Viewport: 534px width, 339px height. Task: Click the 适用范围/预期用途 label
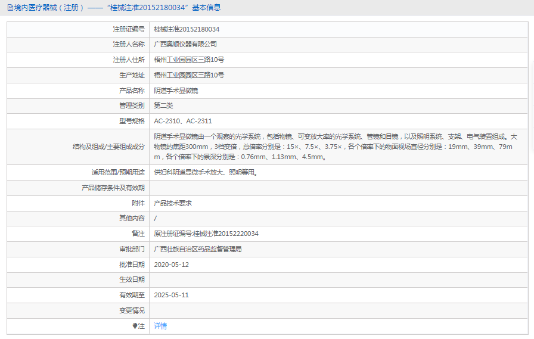pyautogui.click(x=118, y=173)
